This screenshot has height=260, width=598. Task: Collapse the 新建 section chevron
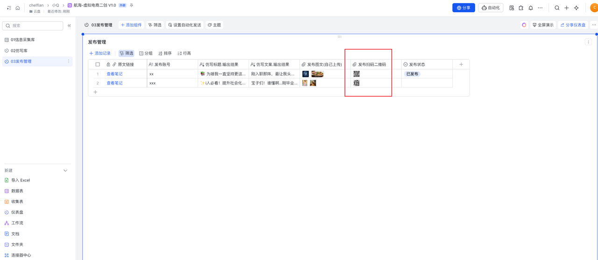(65, 170)
